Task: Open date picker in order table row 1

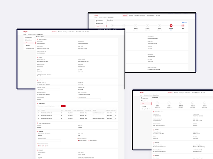Action: click(x=111, y=113)
